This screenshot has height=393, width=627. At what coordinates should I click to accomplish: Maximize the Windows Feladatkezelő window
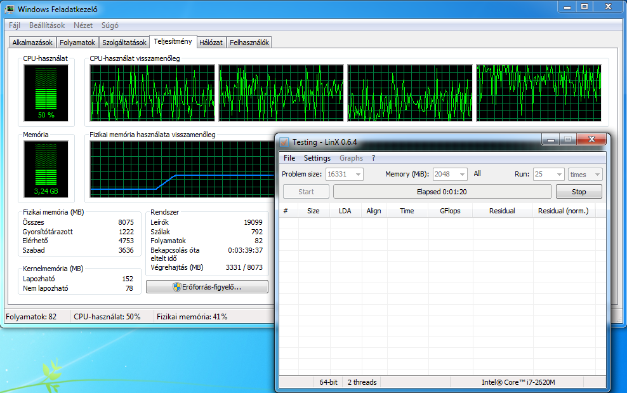[584, 6]
